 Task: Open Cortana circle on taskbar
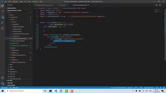45,91
